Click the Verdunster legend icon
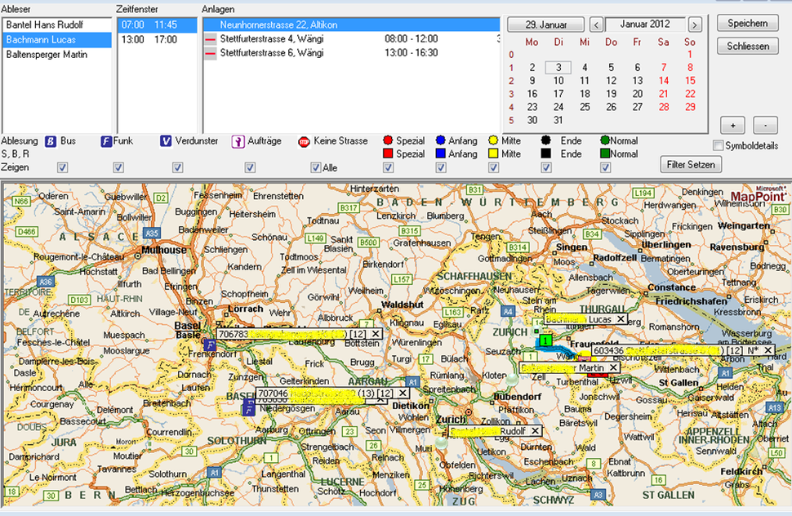This screenshot has height=516, width=792. 166,141
